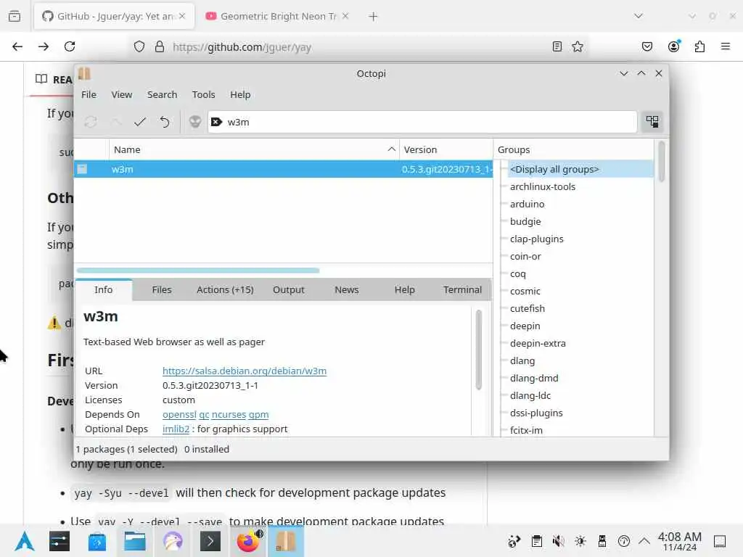Expand hidden system tray icons arrow
The width and height of the screenshot is (743, 557).
point(644,540)
